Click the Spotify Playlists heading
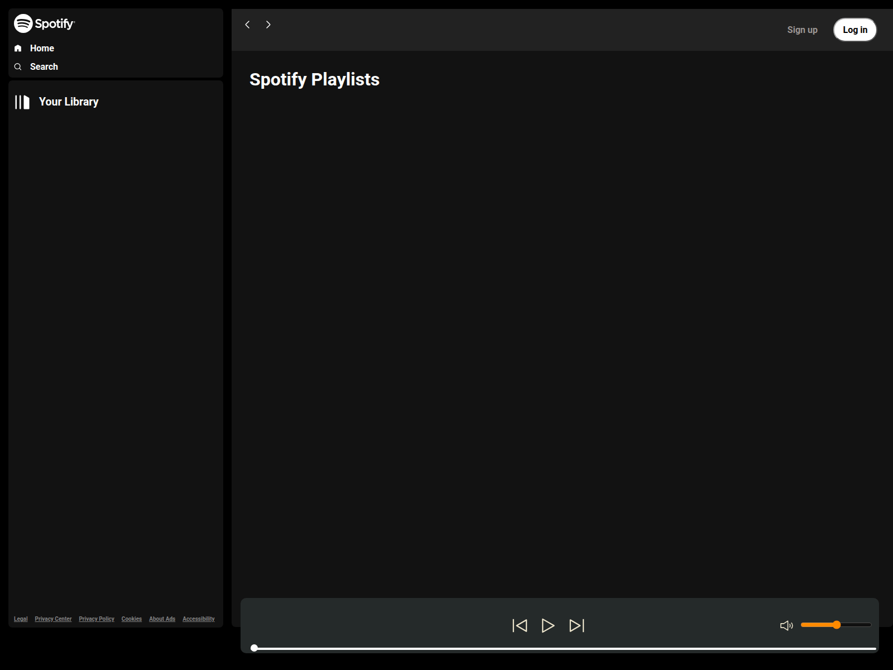893x670 pixels. click(x=314, y=80)
